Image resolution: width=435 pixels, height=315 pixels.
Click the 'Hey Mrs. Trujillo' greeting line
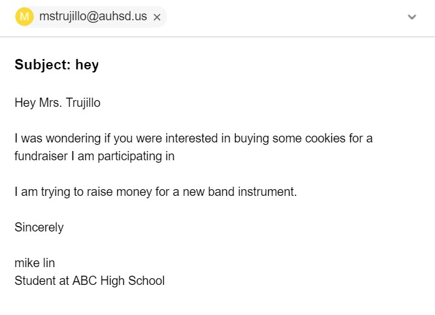pos(57,103)
